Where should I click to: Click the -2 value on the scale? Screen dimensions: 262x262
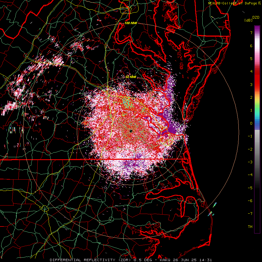point(250,149)
